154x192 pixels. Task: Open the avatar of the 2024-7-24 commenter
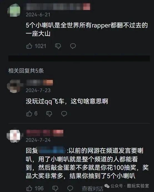(14, 136)
